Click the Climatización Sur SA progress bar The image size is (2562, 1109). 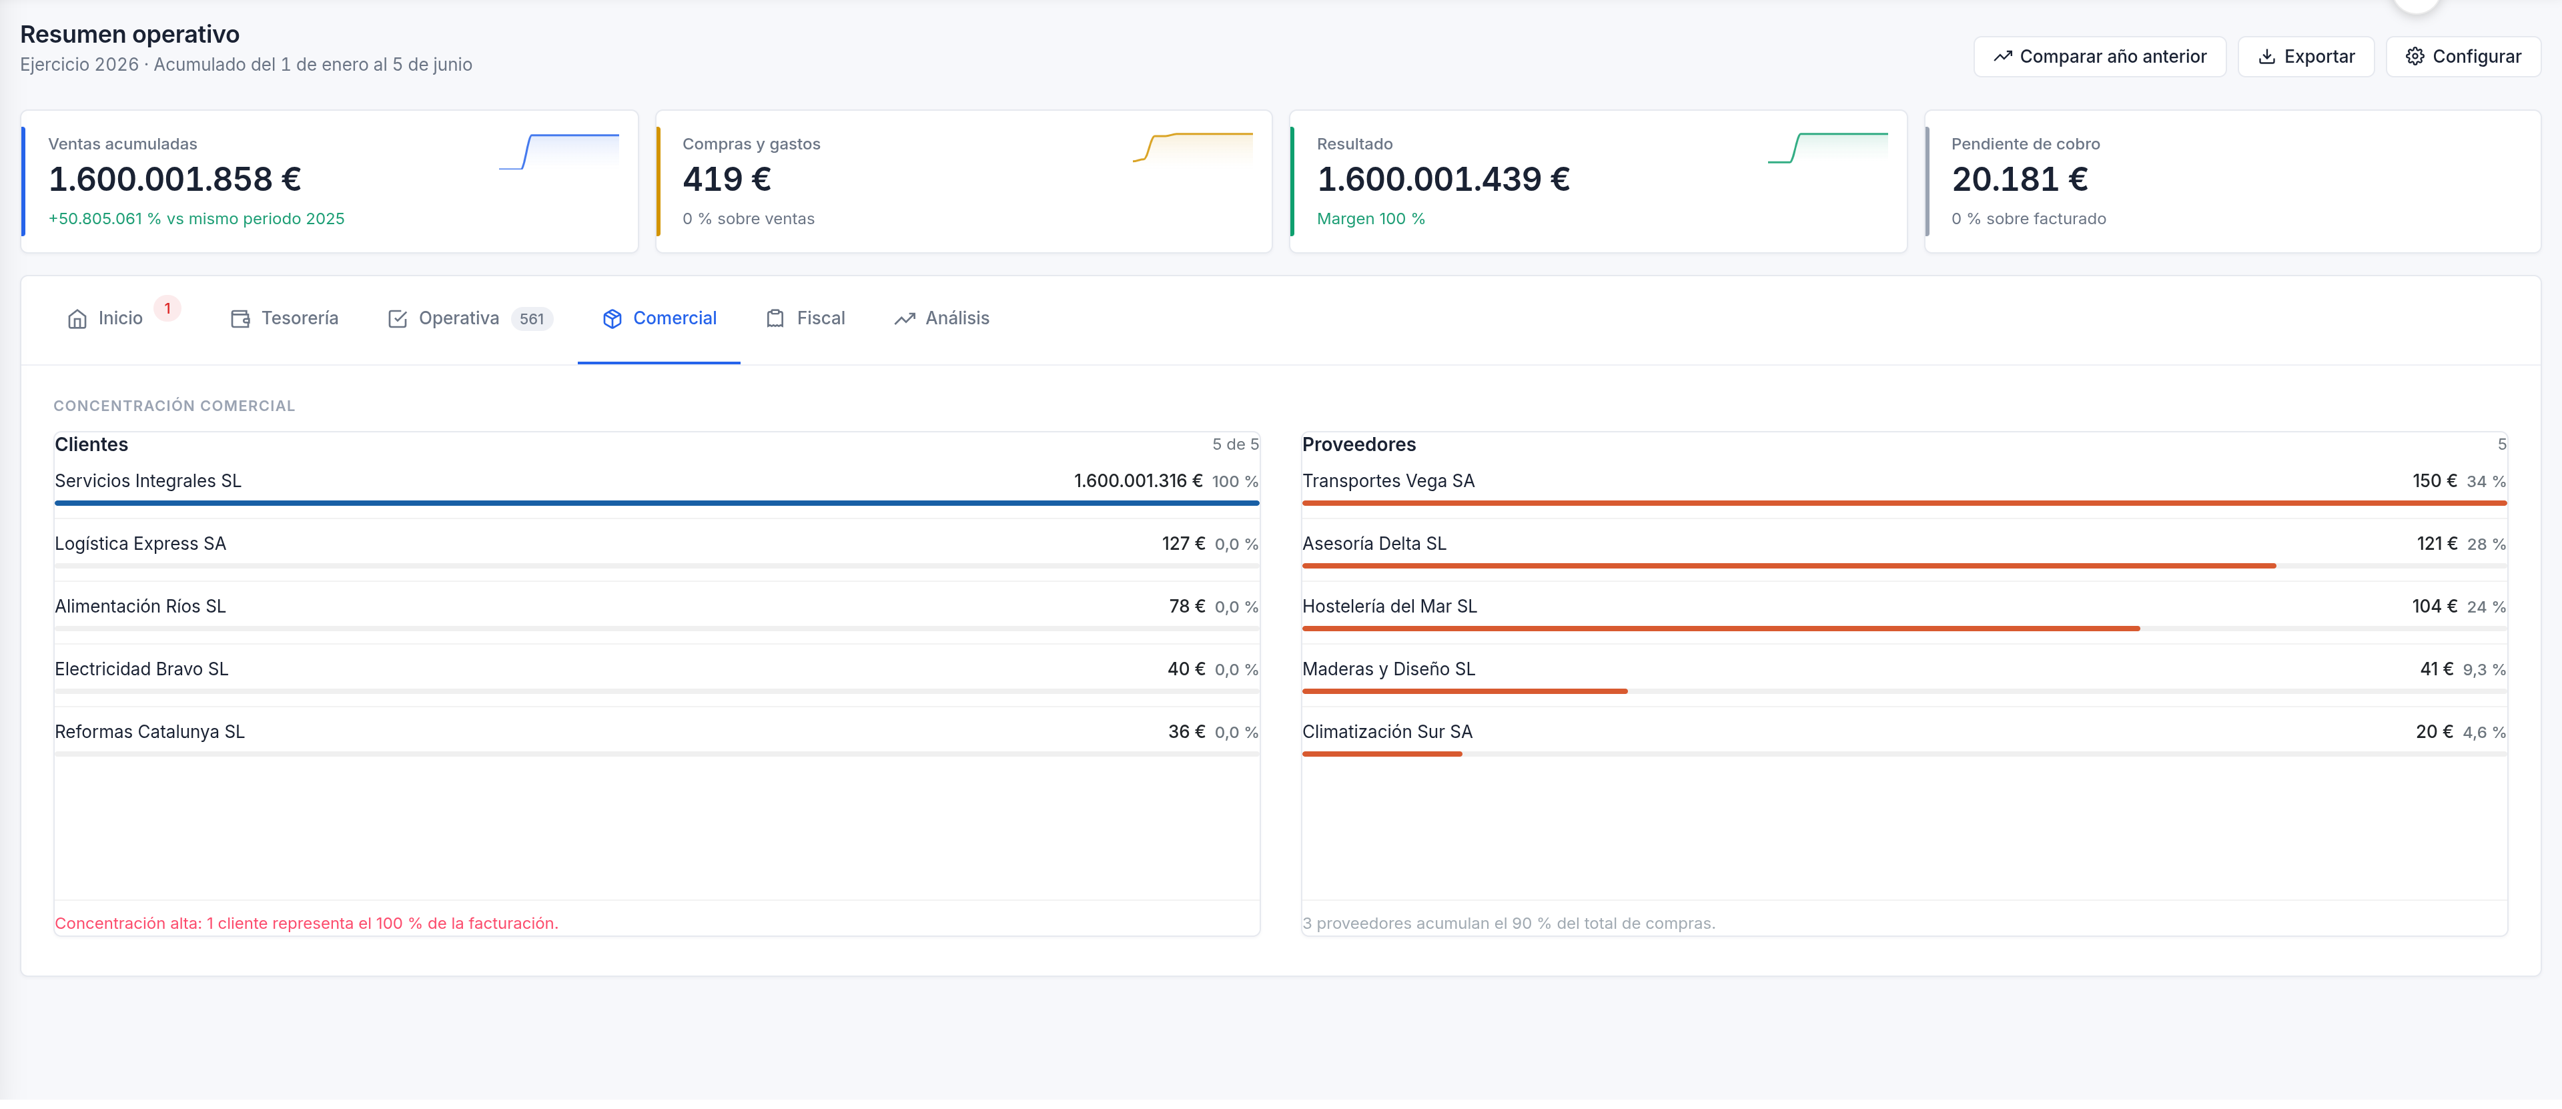pyautogui.click(x=1903, y=755)
